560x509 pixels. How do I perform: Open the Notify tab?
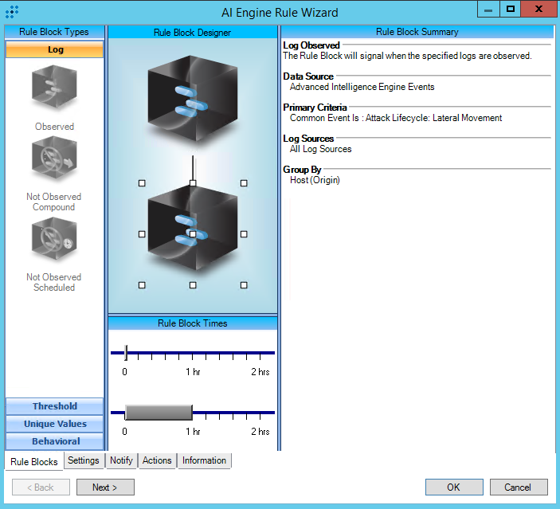pyautogui.click(x=122, y=460)
